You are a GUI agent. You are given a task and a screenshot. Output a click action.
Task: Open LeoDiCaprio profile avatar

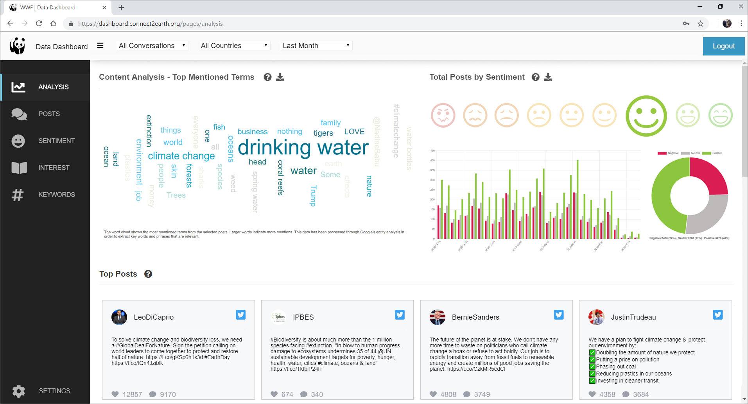(119, 317)
